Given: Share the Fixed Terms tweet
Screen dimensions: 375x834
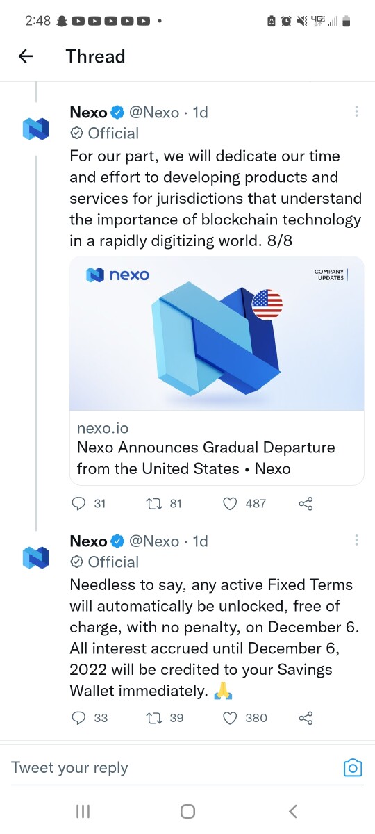Looking at the screenshot, I should click(x=306, y=718).
